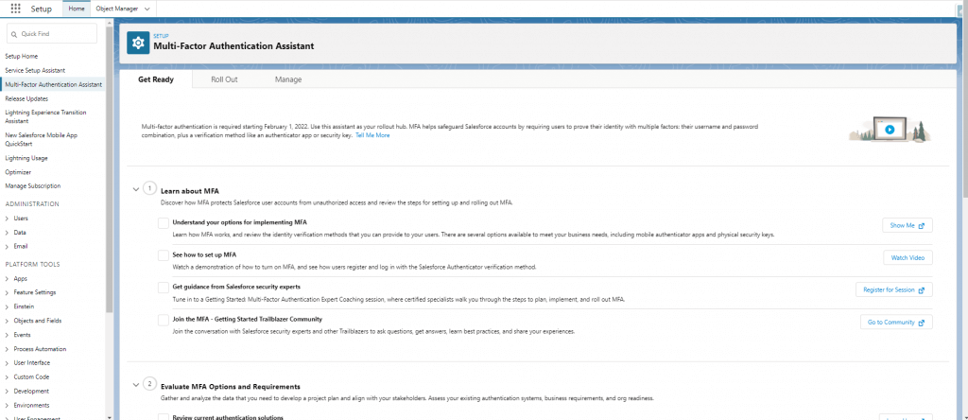Viewport: 968px width, 420px height.
Task: Expand the Einstein tree node
Action: pos(7,306)
